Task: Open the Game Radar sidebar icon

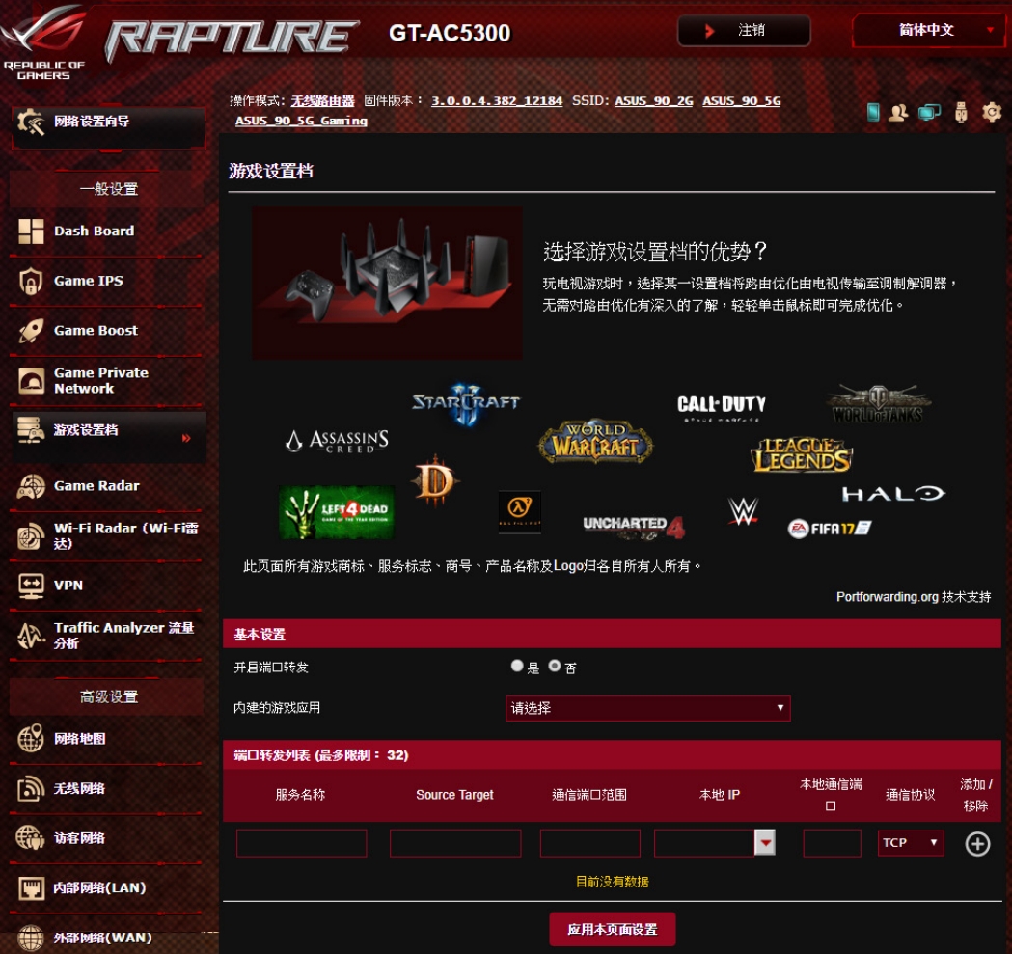Action: coord(31,486)
